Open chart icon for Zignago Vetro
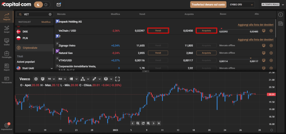The image size is (286, 134). [264, 45]
